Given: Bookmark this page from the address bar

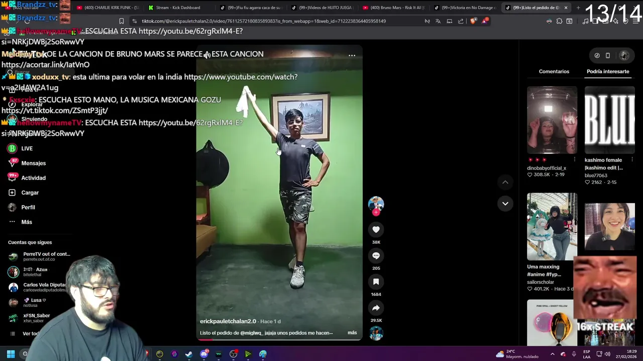Looking at the screenshot, I should (x=122, y=21).
